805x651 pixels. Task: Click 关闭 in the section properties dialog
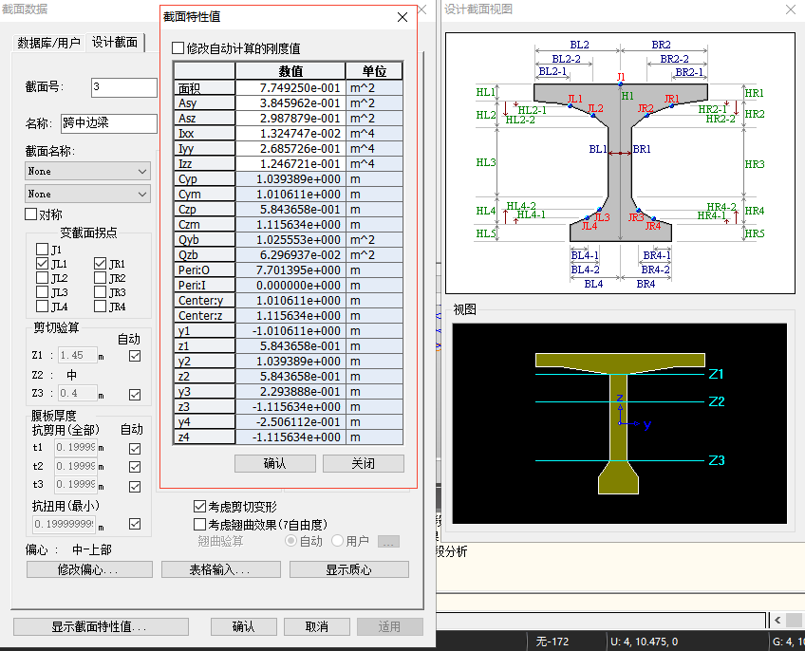tap(363, 464)
